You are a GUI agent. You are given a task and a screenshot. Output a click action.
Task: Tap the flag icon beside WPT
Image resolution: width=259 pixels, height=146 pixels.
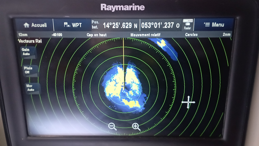click(67, 25)
